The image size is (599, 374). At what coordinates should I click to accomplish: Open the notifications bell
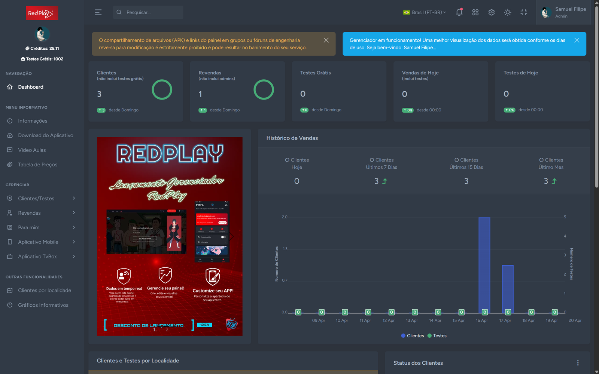tap(459, 12)
